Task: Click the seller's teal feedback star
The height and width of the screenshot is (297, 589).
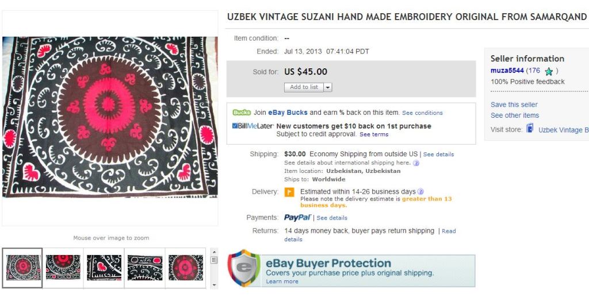Action: tap(549, 71)
